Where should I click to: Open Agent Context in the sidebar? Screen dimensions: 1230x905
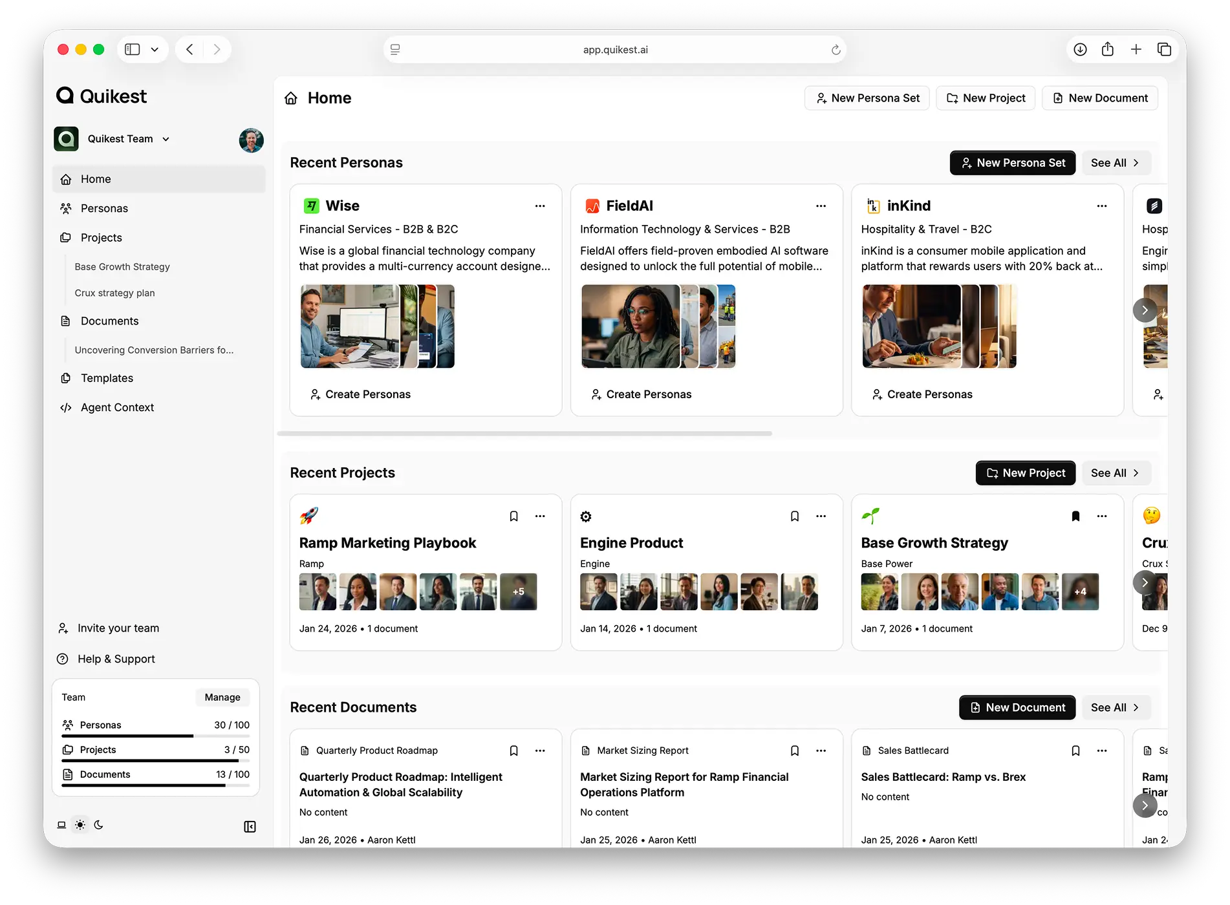[158, 408]
